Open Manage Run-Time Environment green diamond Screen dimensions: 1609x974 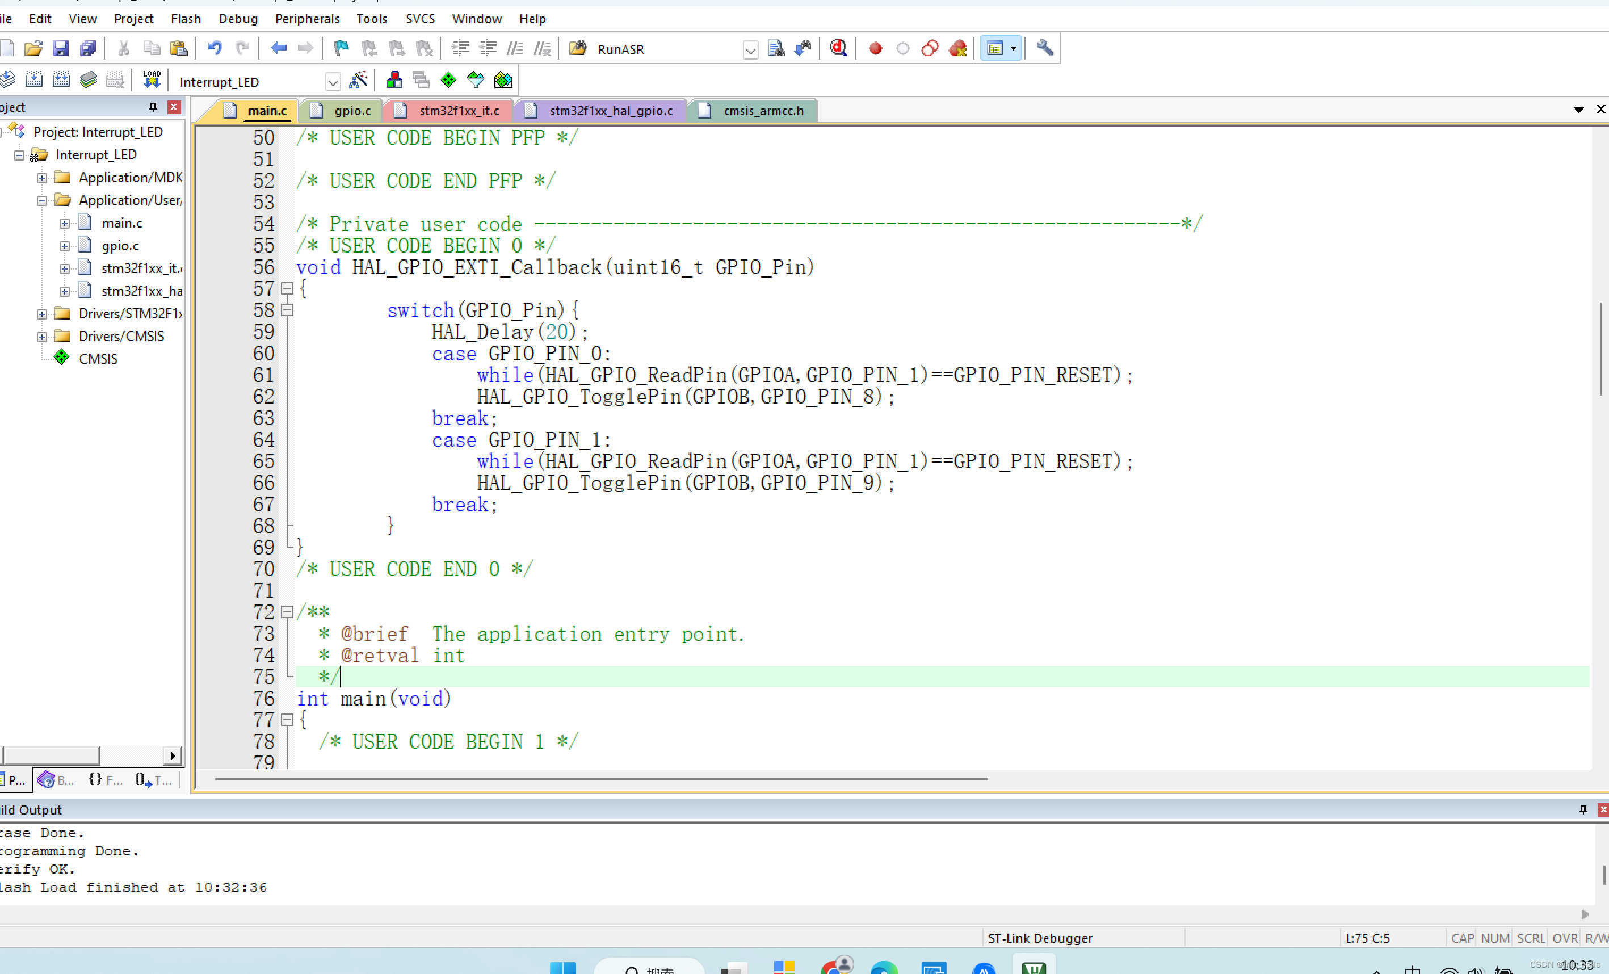[448, 81]
